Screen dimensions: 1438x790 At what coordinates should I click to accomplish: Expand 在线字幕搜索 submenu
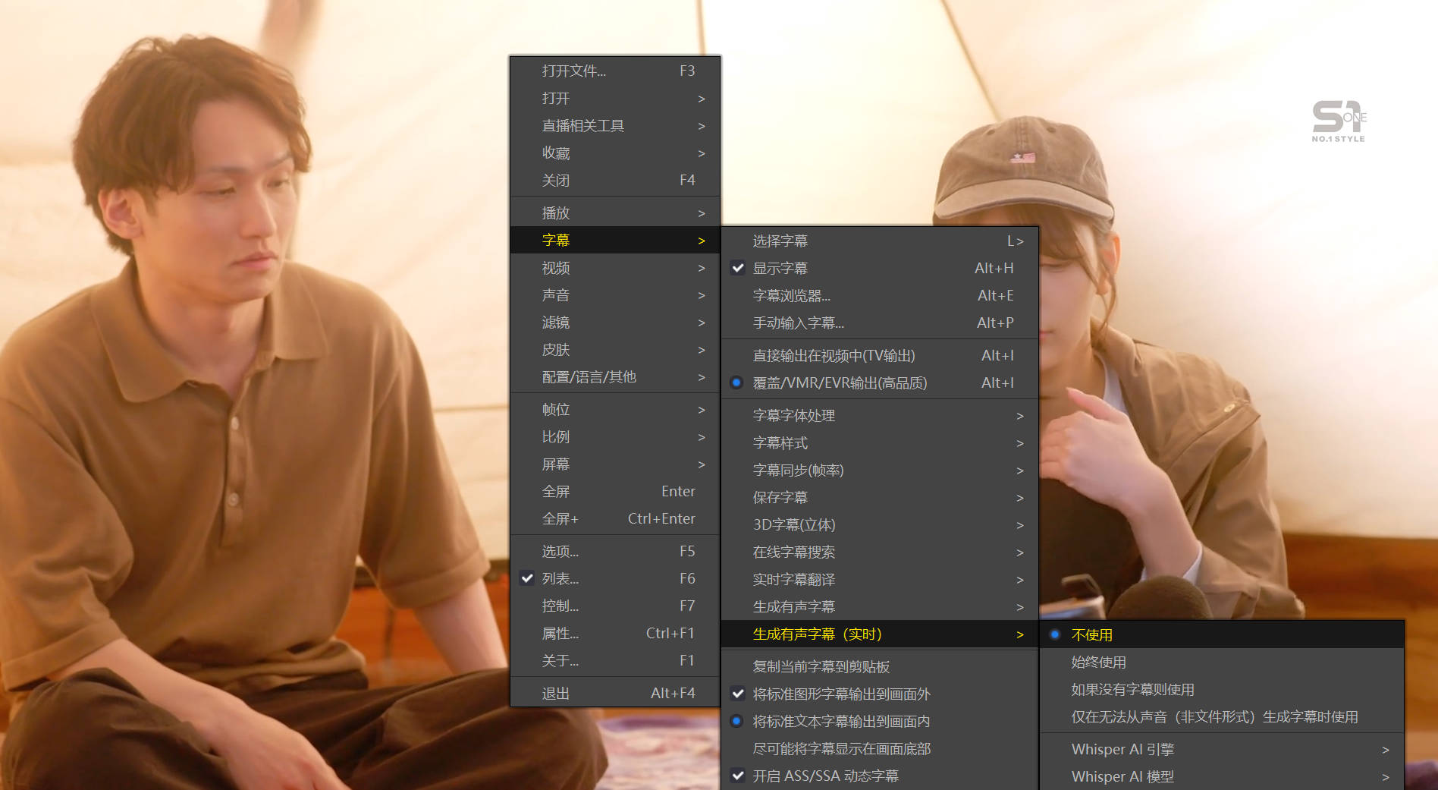click(x=880, y=552)
